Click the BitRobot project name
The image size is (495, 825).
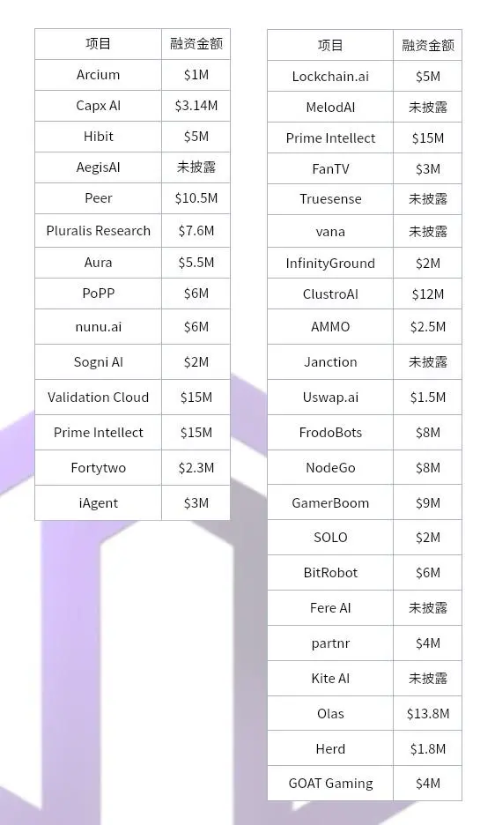[330, 572]
